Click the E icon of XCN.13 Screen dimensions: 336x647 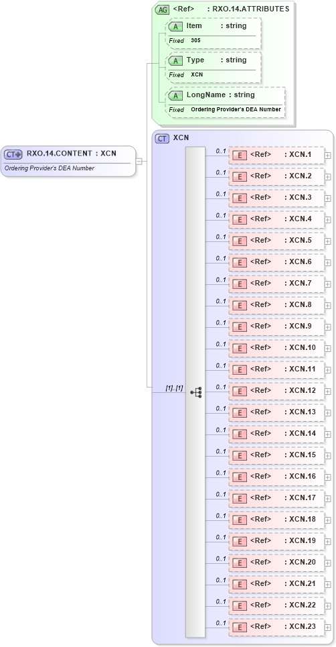click(x=240, y=413)
